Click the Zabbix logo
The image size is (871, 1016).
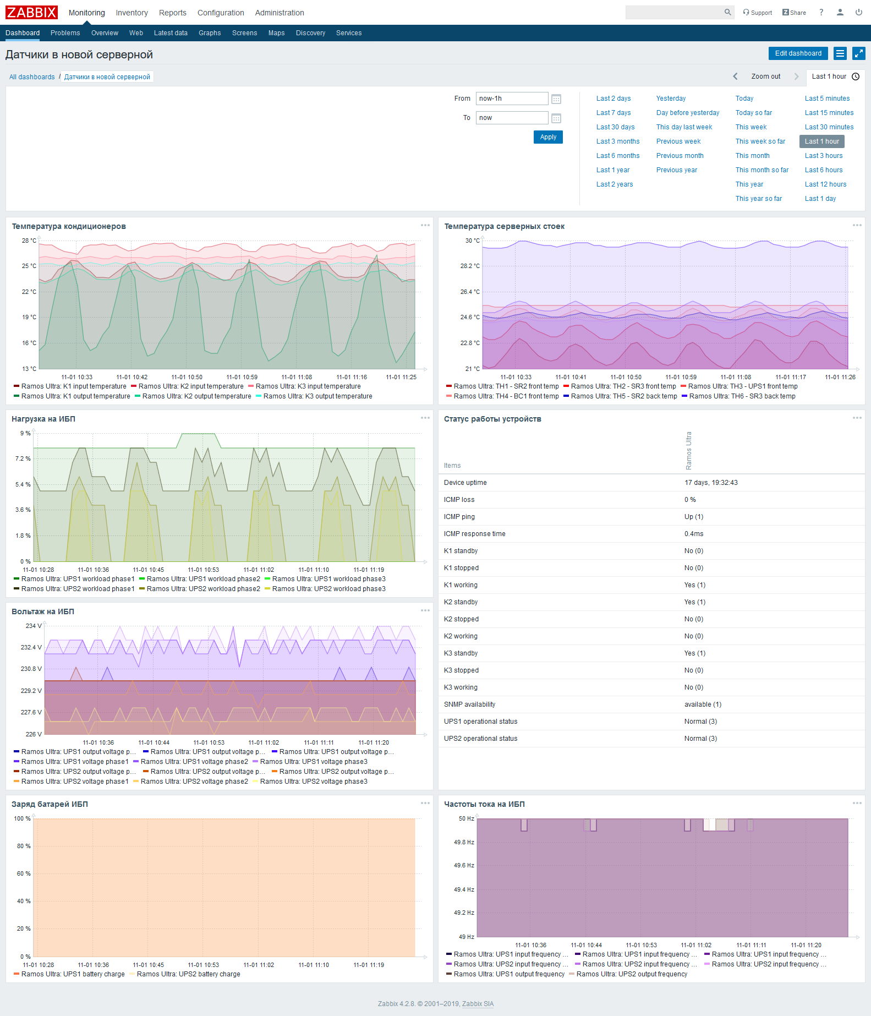(31, 12)
